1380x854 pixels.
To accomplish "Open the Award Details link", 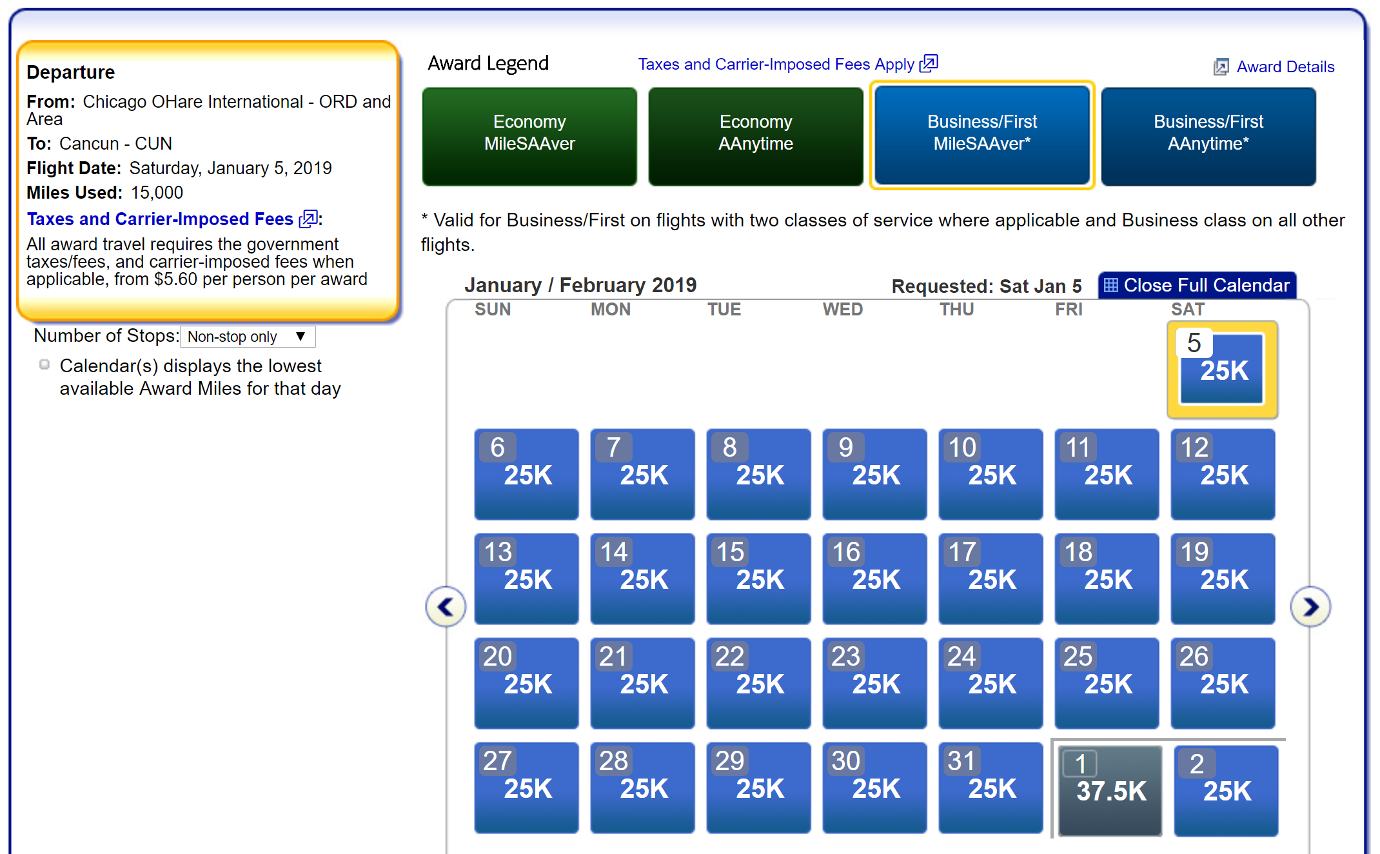I will pos(1285,67).
